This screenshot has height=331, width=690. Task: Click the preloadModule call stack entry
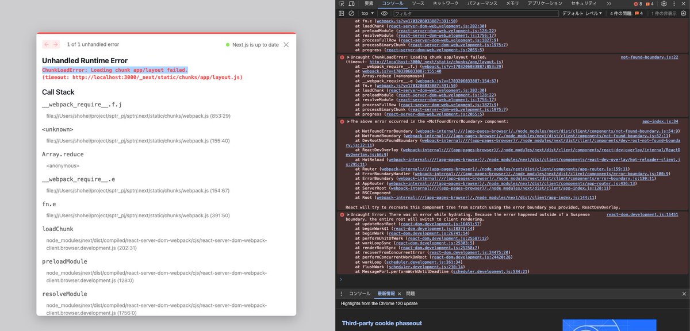tap(64, 261)
